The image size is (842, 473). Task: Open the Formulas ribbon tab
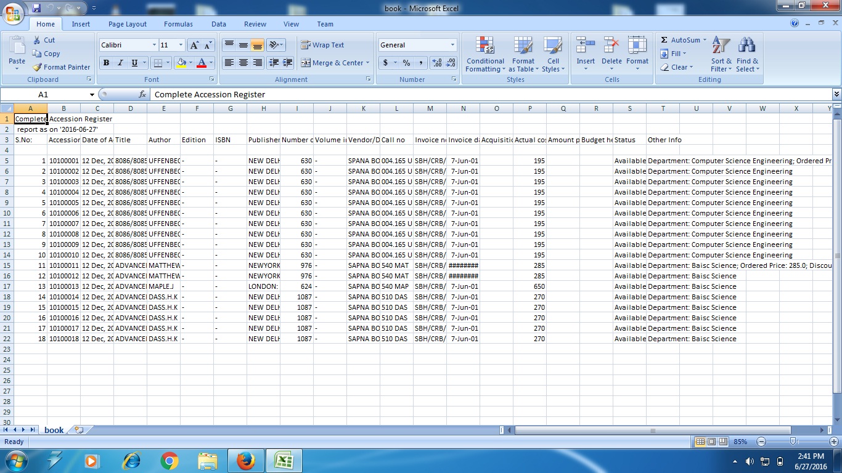tap(178, 24)
